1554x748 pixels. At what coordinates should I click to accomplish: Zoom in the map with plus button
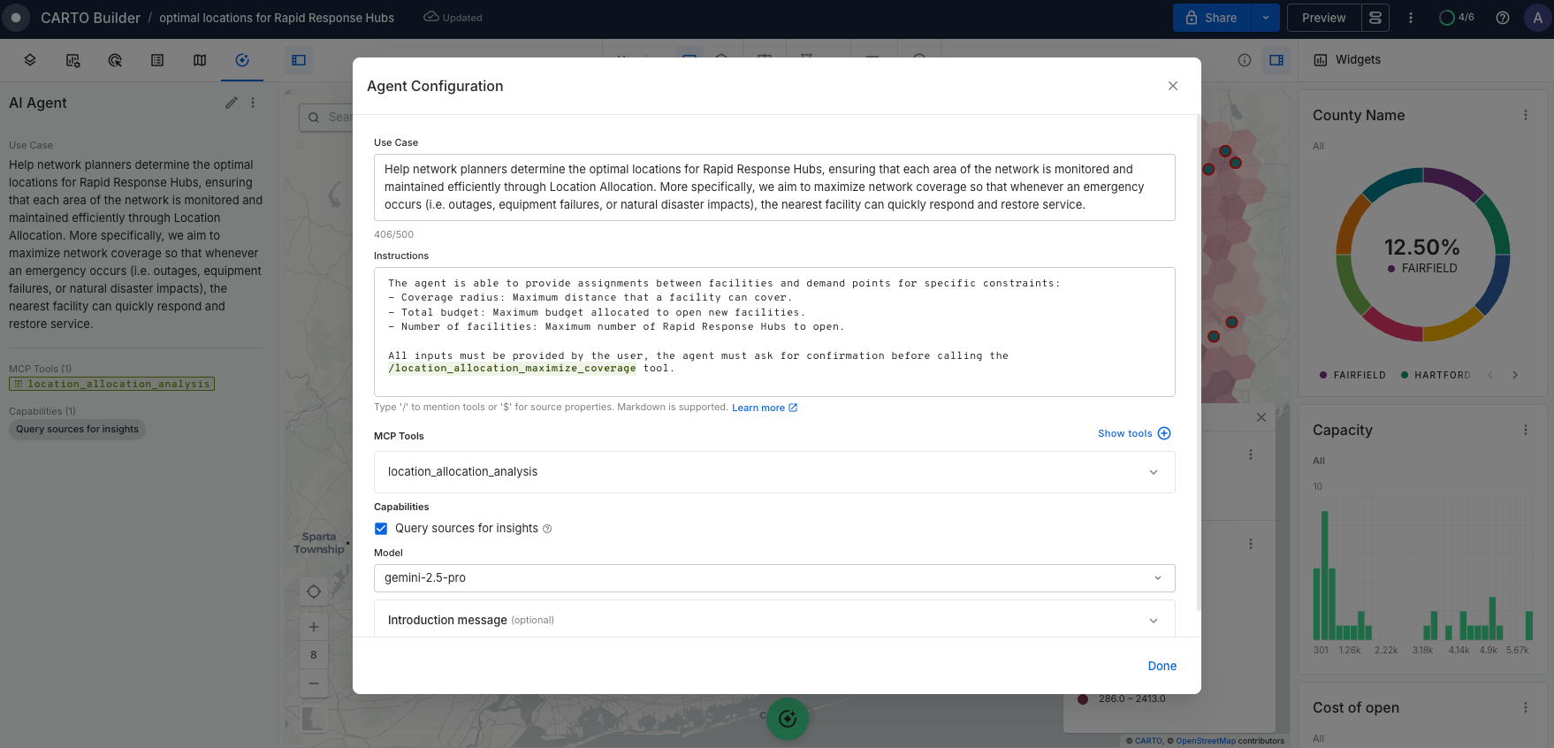tap(314, 627)
